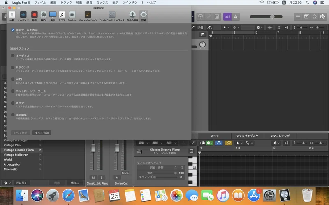Adjust the 強さ strength slider
This screenshot has width=329, height=205.
click(x=176, y=173)
